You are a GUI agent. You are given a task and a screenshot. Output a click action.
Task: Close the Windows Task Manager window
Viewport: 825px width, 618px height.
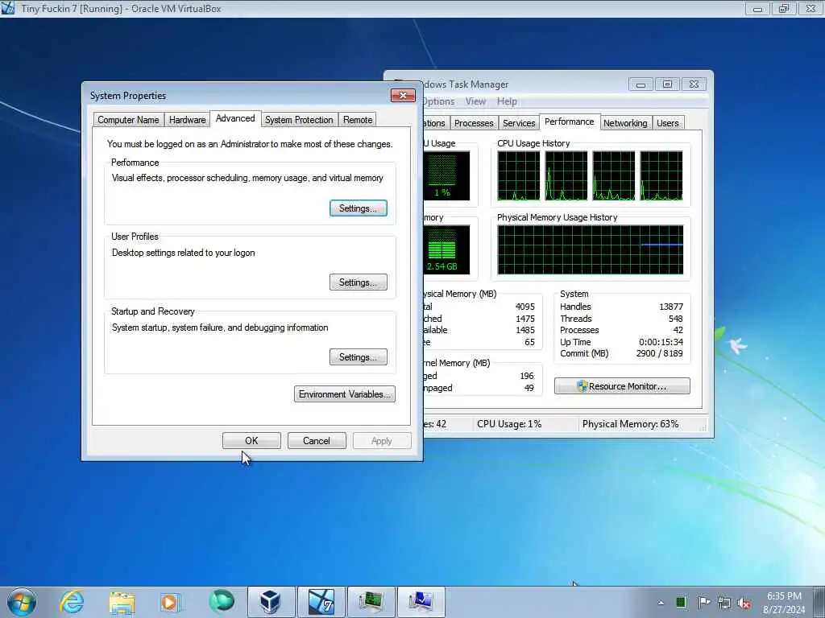pyautogui.click(x=694, y=84)
